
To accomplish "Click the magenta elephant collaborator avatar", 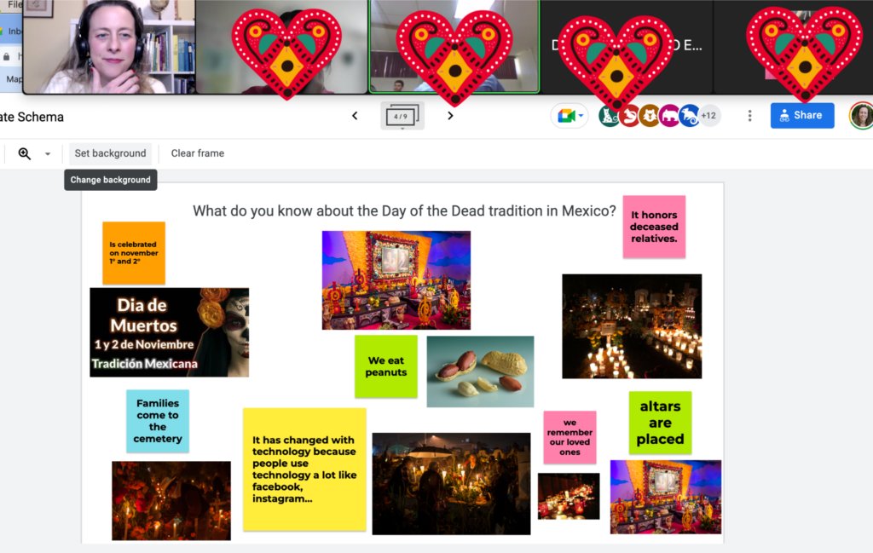I will [669, 116].
